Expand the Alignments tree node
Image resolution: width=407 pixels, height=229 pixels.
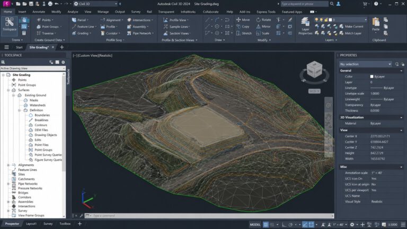pos(8,165)
